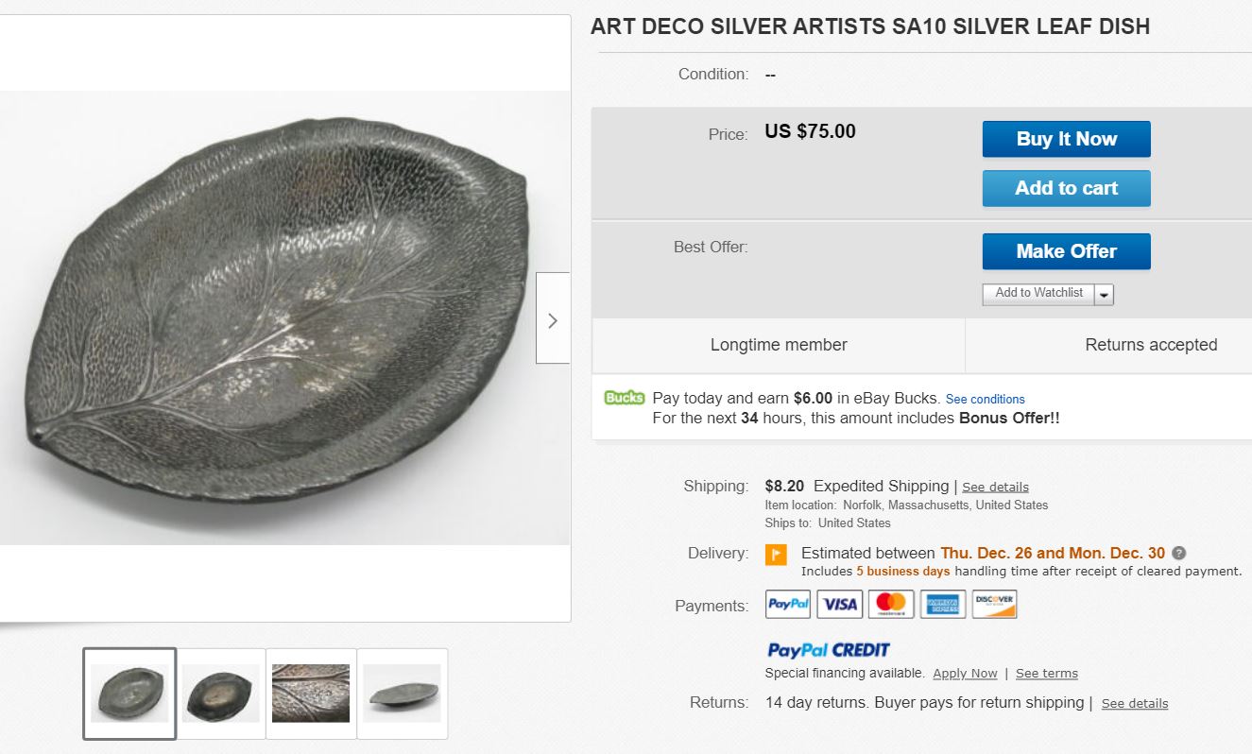
Task: Select the close-up leaf texture thumbnail
Action: [x=310, y=693]
